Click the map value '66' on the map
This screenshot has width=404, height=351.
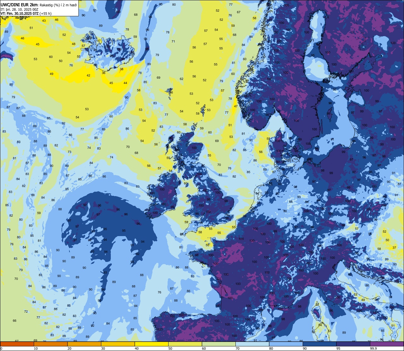pos(15,321)
